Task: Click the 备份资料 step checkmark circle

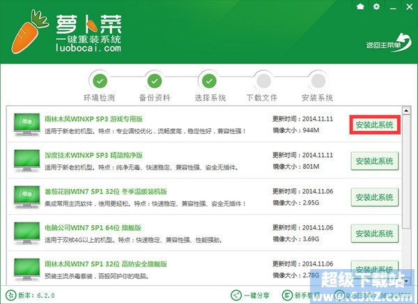Action: [155, 81]
